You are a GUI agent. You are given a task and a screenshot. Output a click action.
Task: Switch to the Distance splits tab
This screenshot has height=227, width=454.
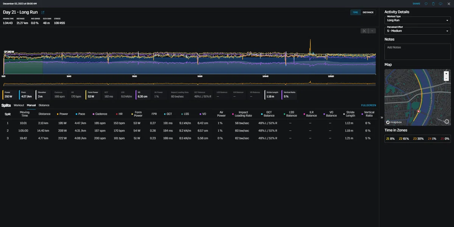point(44,105)
